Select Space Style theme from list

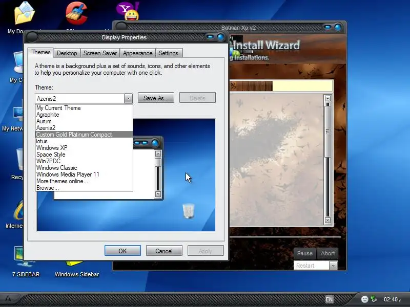tap(84, 155)
